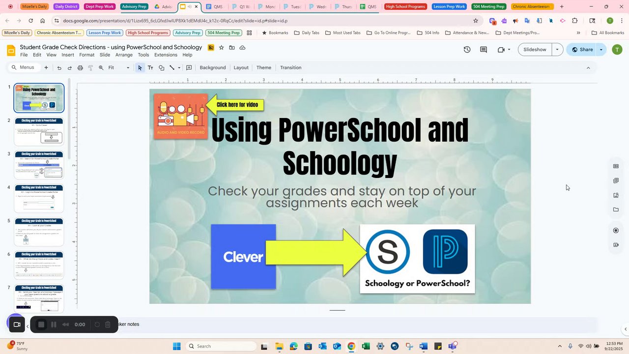Bookmark this page with star in address bar

[x=476, y=21]
